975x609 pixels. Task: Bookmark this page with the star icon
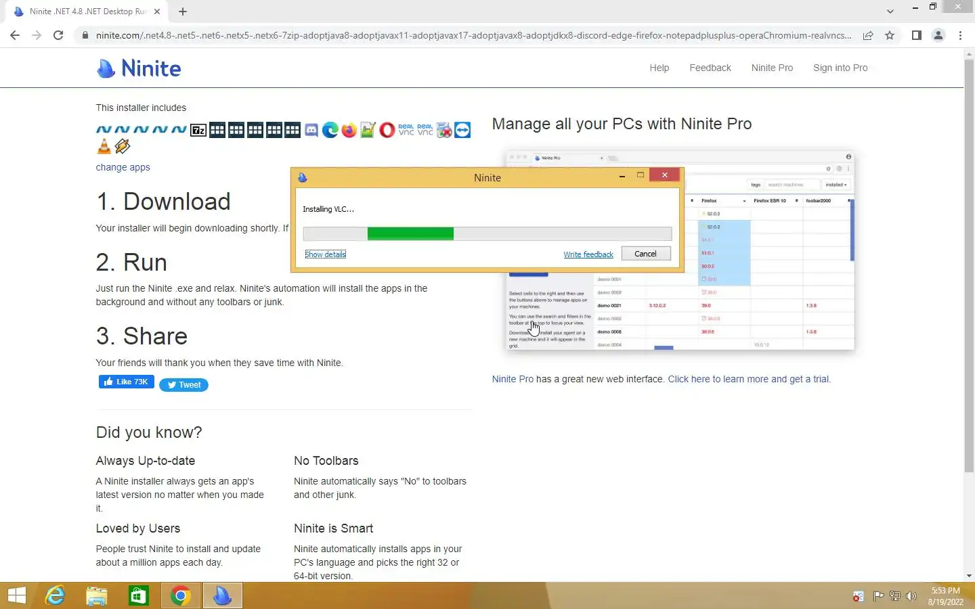click(890, 35)
